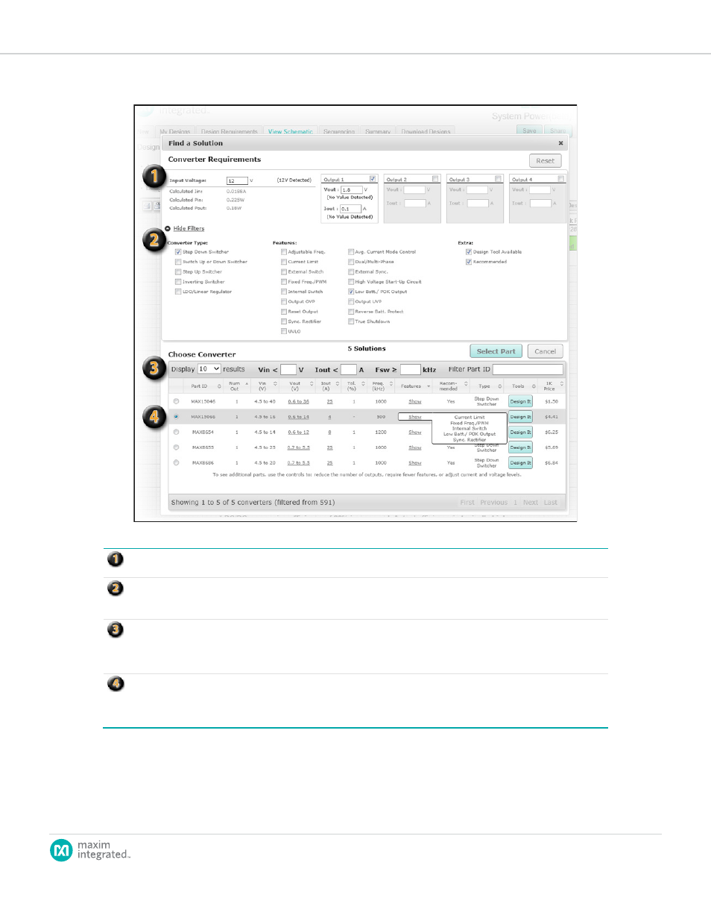This screenshot has width=711, height=921.
Task: Check the Inverting Switcher option
Action: click(178, 282)
